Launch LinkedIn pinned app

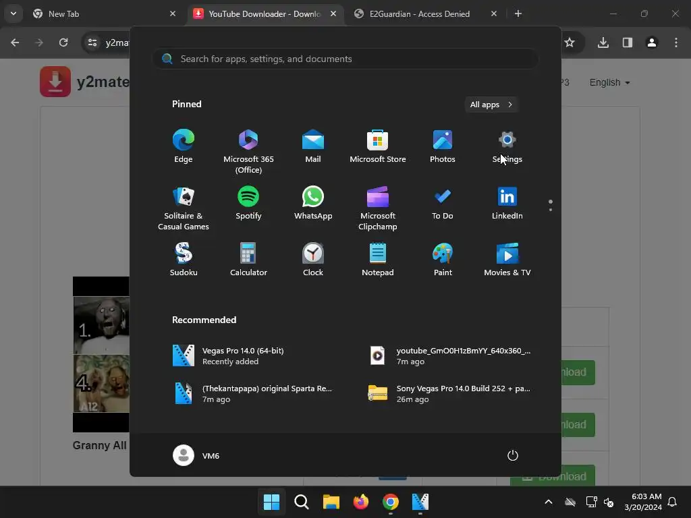tap(507, 203)
